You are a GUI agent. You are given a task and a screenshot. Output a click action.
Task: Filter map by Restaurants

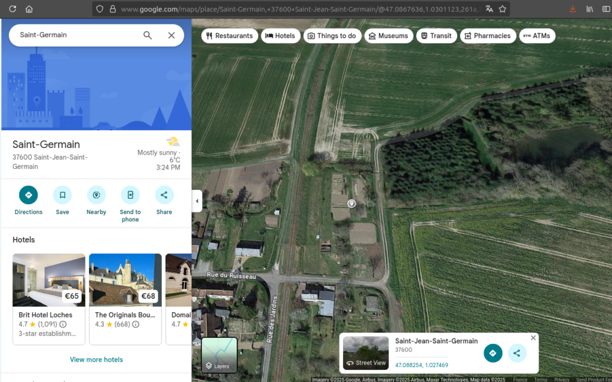click(229, 36)
